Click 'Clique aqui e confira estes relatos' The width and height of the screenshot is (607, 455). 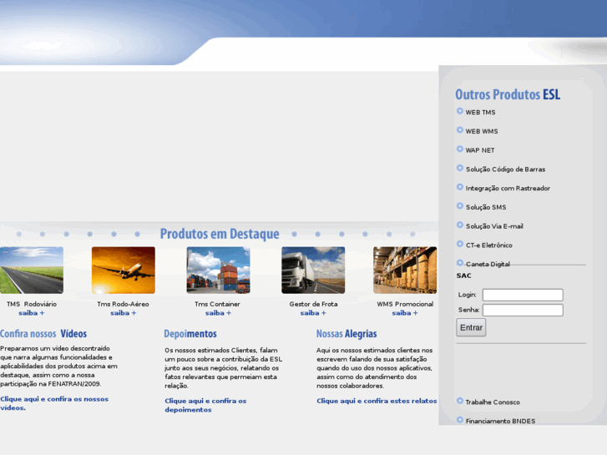click(377, 401)
